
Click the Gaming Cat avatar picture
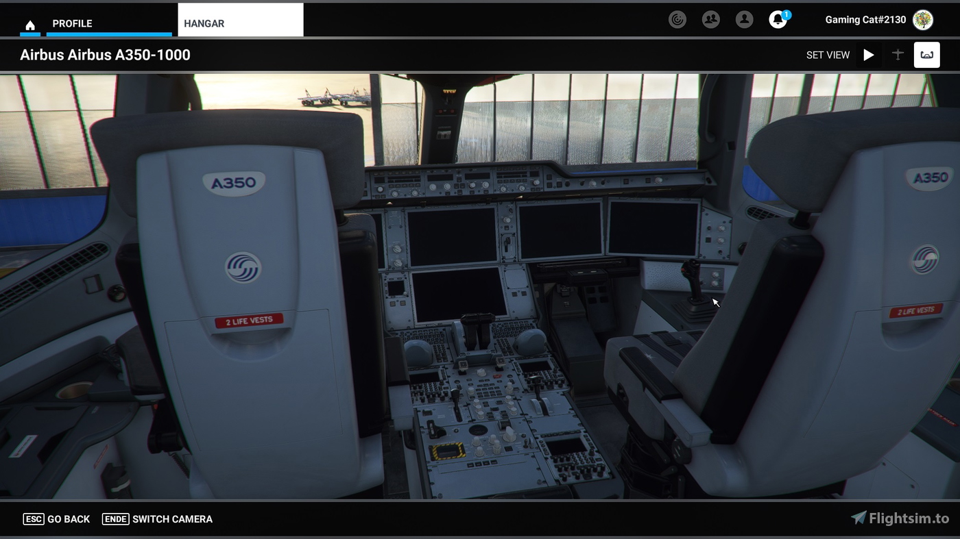click(924, 19)
